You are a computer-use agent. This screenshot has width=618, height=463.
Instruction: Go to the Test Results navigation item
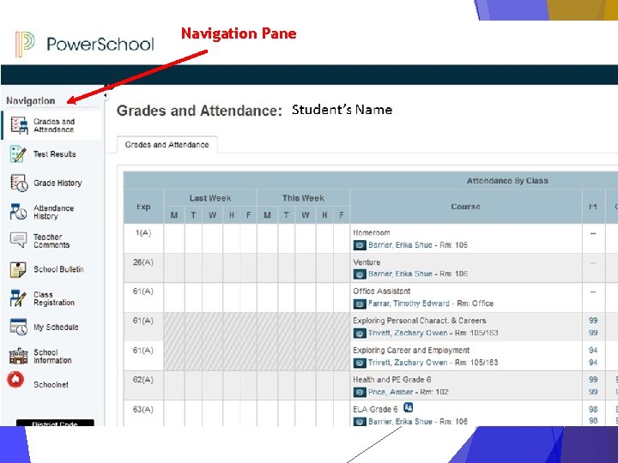(55, 154)
